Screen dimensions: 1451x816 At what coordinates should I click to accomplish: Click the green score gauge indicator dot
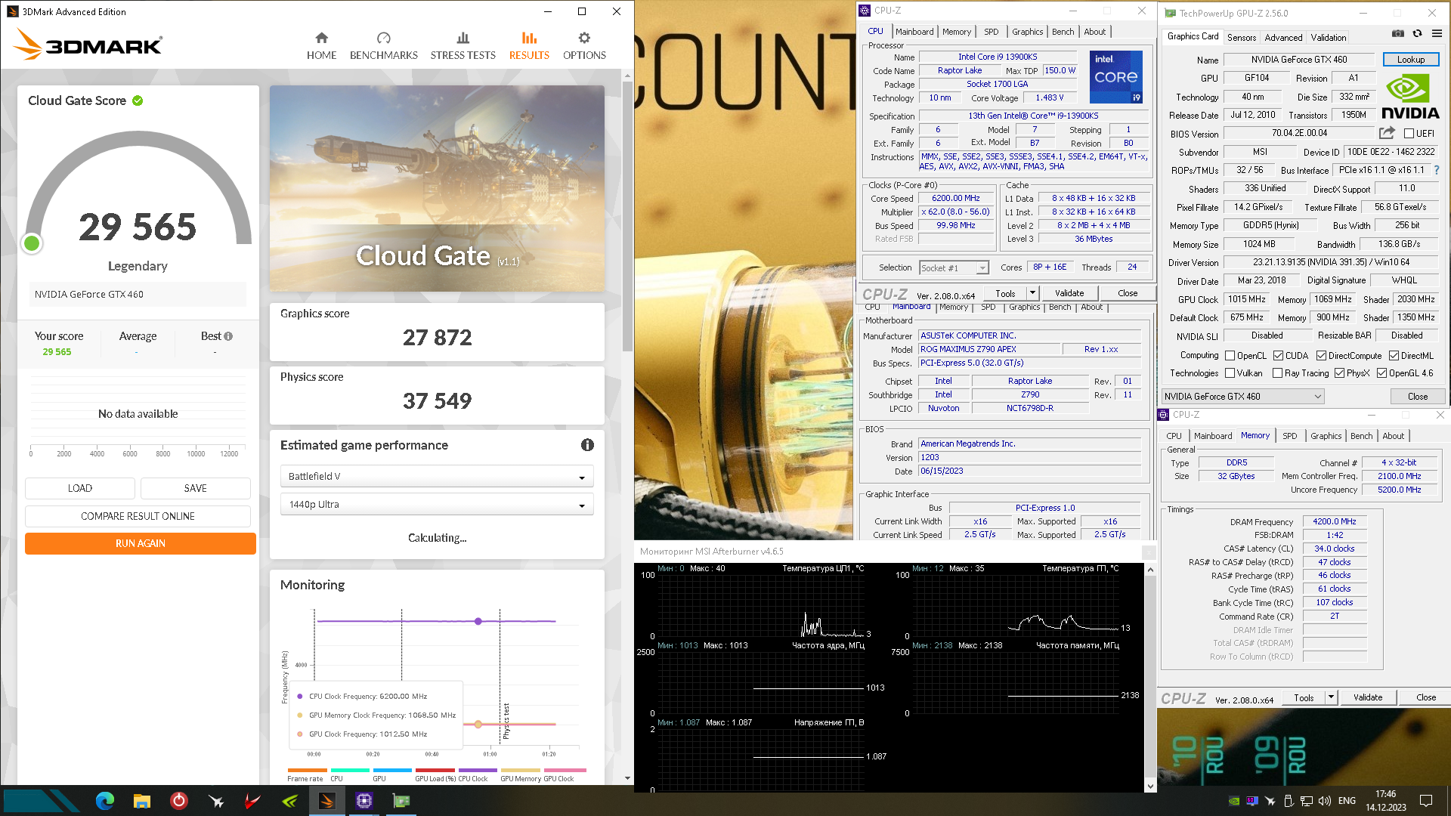click(x=32, y=243)
